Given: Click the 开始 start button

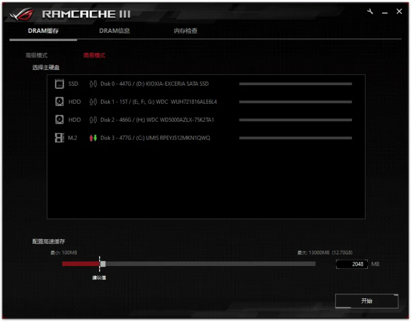Looking at the screenshot, I should pos(367,301).
